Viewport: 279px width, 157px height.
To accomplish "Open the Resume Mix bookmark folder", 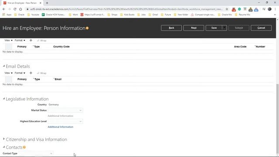I will tap(242, 14).
